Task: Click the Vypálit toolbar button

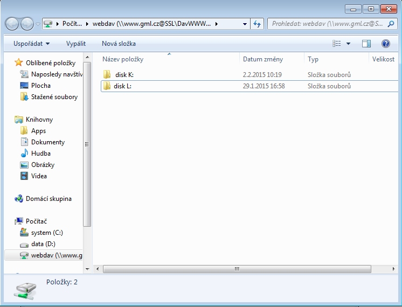Action: click(x=75, y=44)
